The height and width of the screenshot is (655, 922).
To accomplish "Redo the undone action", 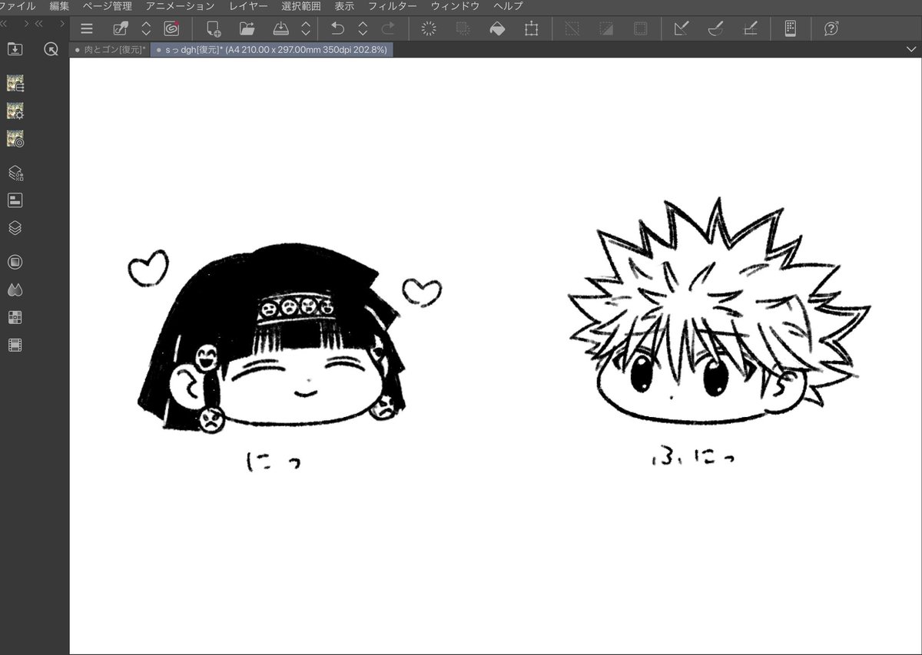I will 389,29.
